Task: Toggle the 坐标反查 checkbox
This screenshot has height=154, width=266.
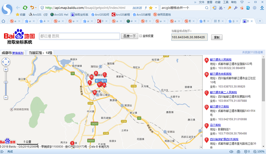Action: point(141,36)
